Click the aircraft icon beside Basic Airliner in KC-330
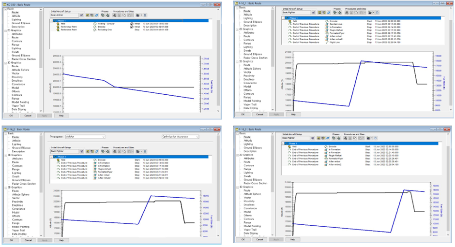Viewport: 455px width, 247px height. (81, 15)
